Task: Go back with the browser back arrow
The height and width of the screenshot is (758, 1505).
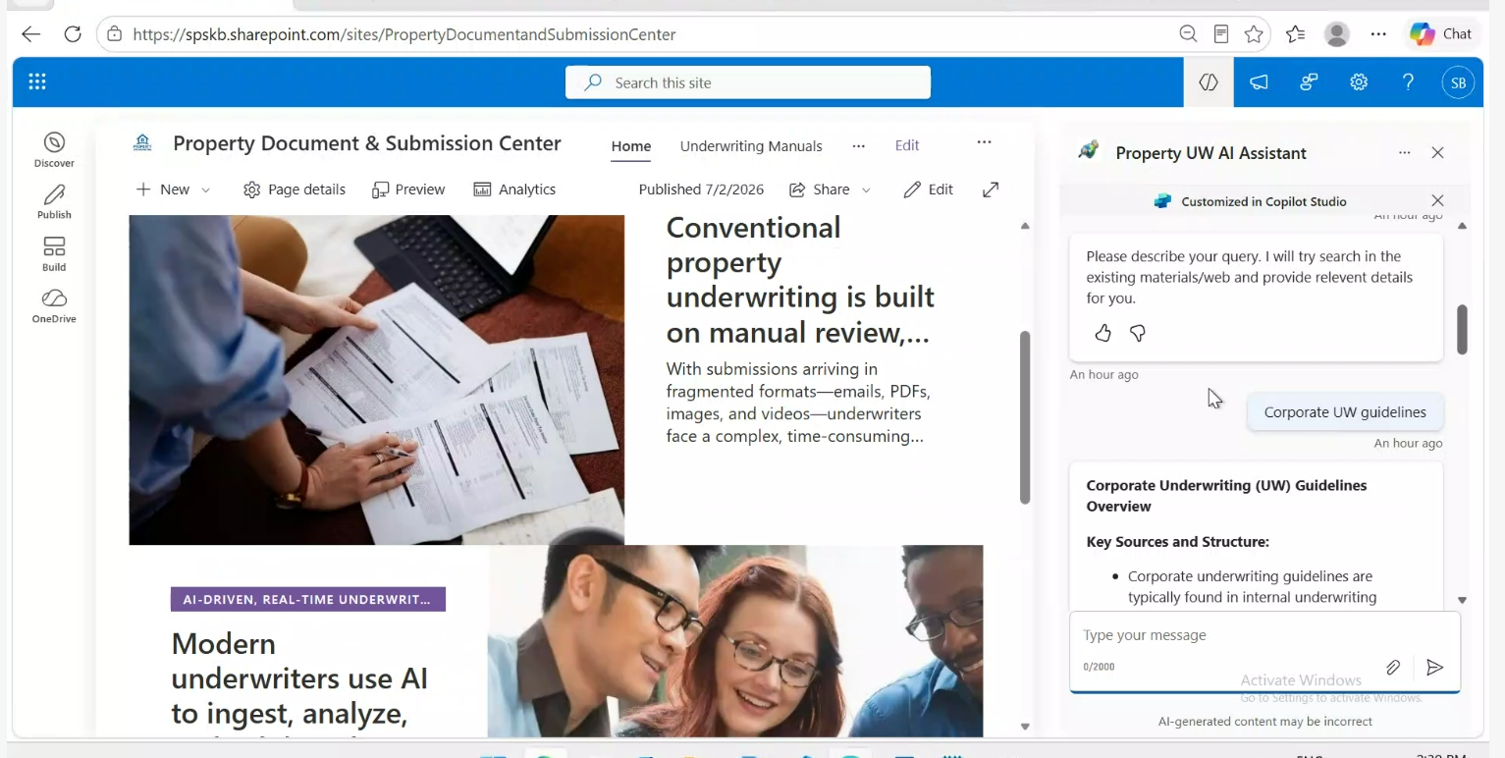Action: coord(30,34)
